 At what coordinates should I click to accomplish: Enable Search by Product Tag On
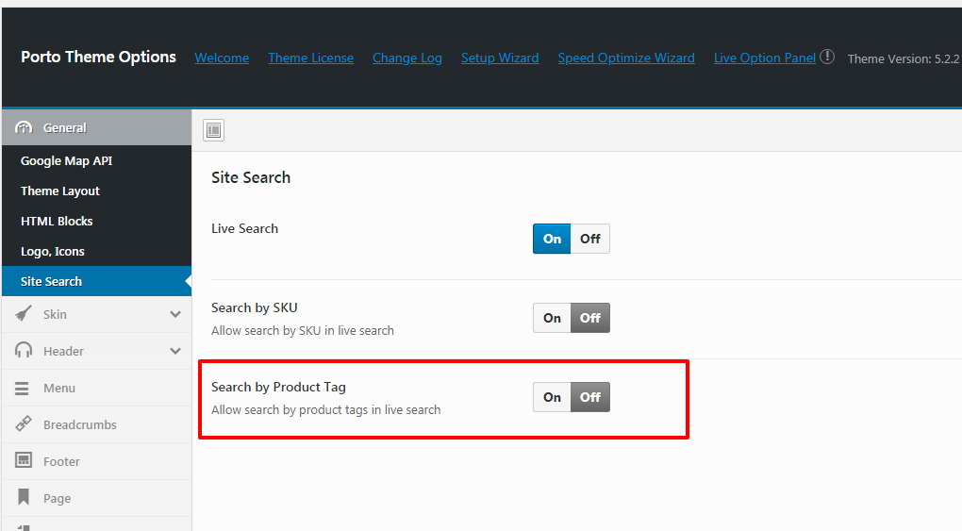click(x=552, y=397)
